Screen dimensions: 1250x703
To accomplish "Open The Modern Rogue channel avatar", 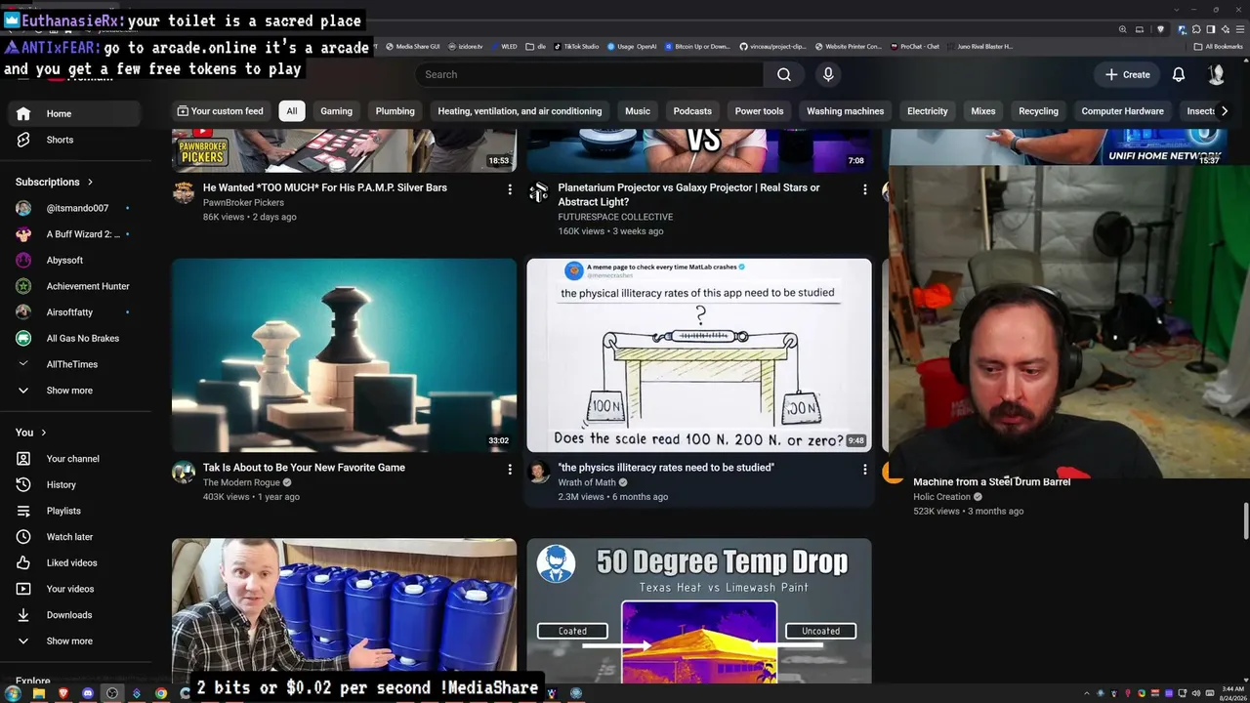I will pos(184,473).
